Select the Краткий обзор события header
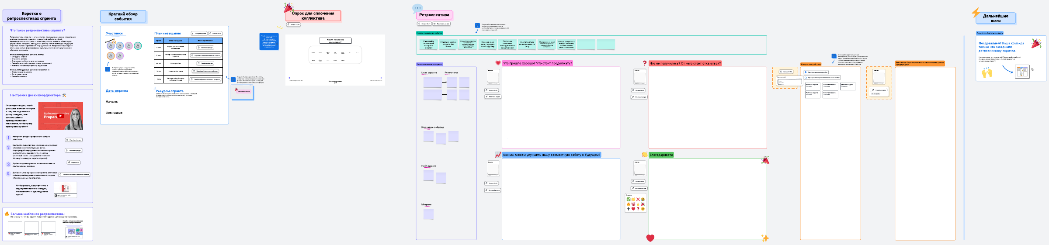Viewport: 1049px width, 245px height. pyautogui.click(x=123, y=17)
